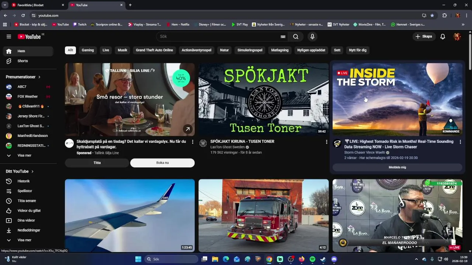
Task: Open Spotify from Windows taskbar
Action: tap(312, 259)
